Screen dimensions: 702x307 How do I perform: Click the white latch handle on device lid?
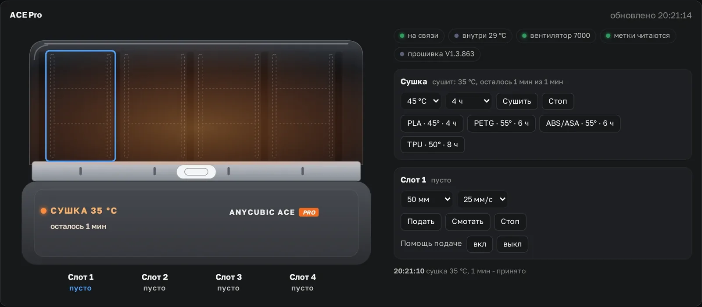pyautogui.click(x=196, y=172)
